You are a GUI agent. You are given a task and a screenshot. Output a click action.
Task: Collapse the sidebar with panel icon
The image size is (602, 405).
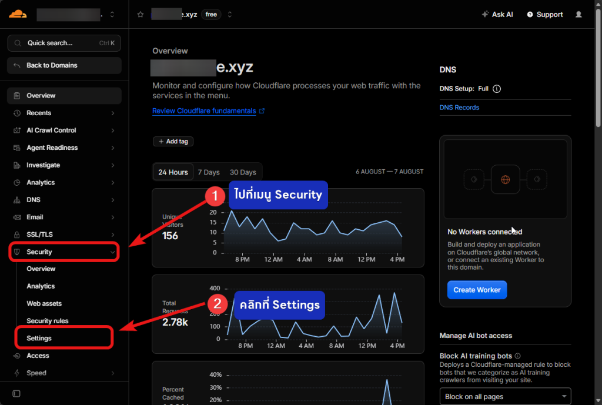point(16,393)
